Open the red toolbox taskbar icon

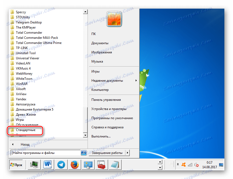[x=101, y=165]
